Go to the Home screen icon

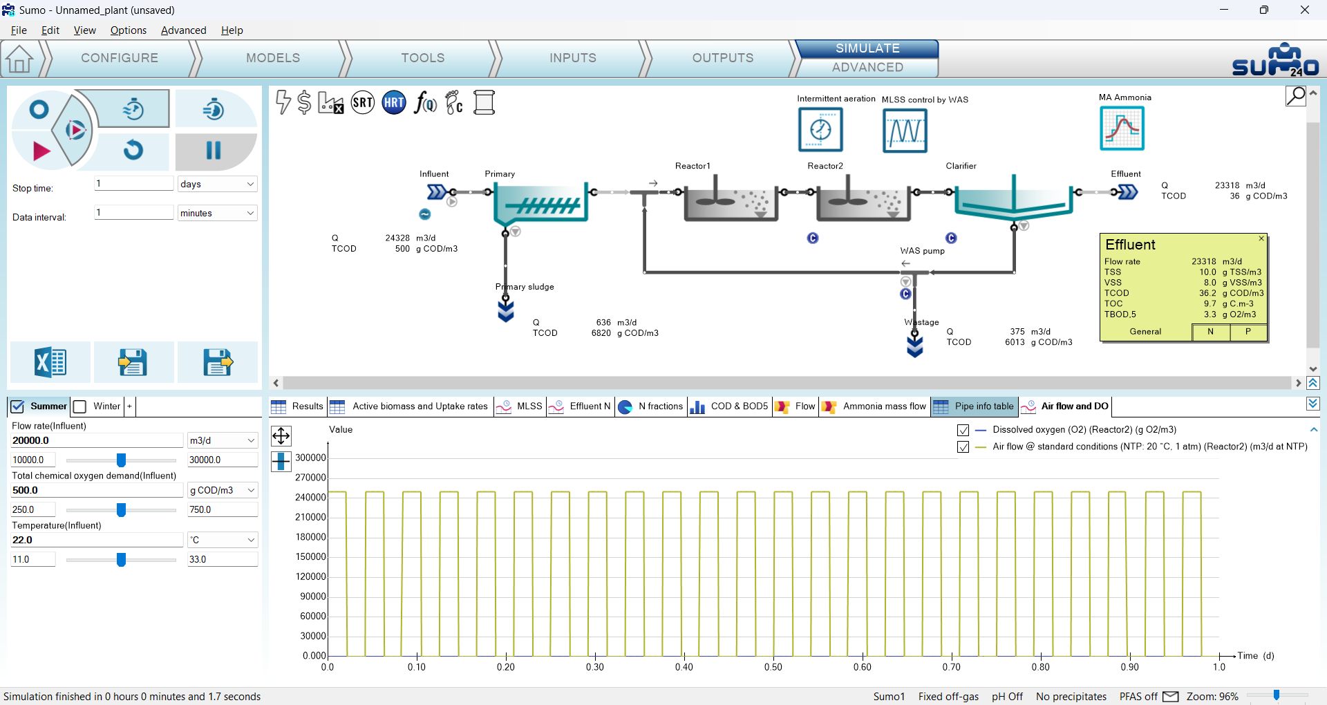pos(19,59)
